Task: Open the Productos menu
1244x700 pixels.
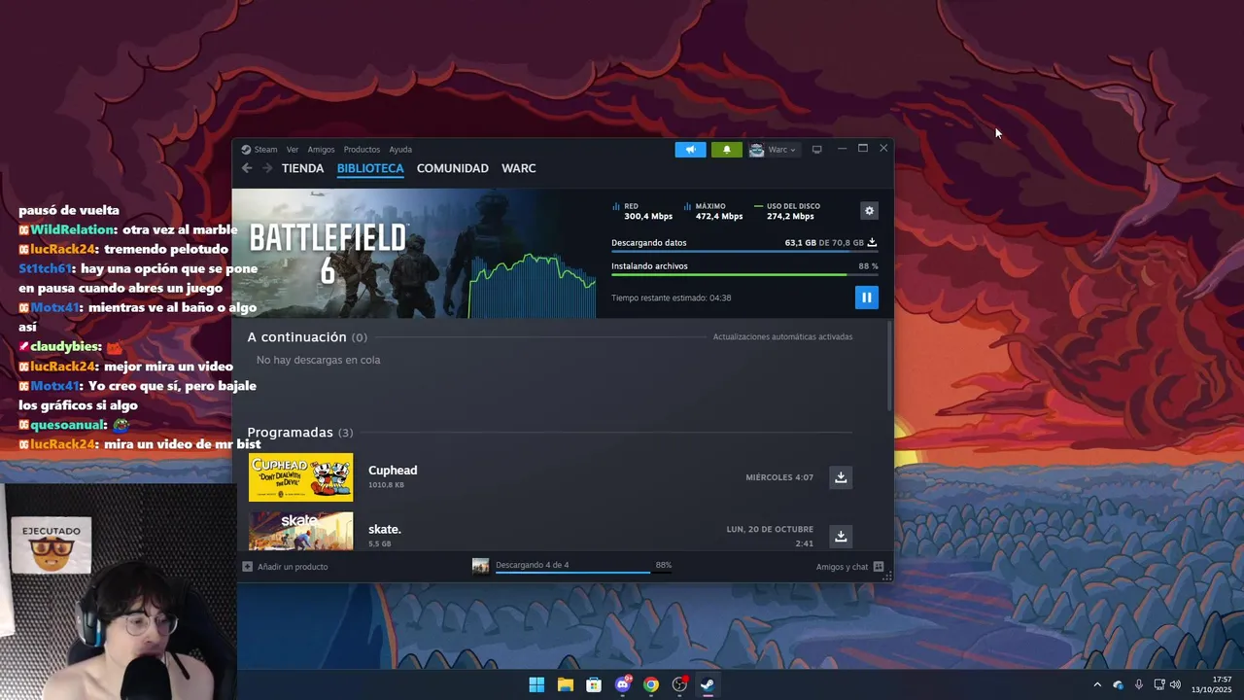Action: coord(362,150)
